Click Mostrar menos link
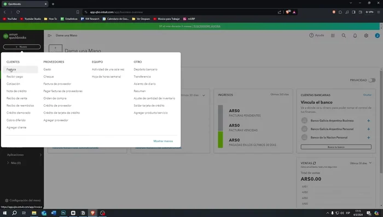 tap(163, 141)
